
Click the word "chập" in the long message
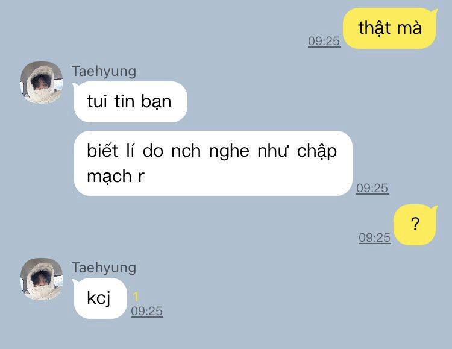pyautogui.click(x=317, y=151)
